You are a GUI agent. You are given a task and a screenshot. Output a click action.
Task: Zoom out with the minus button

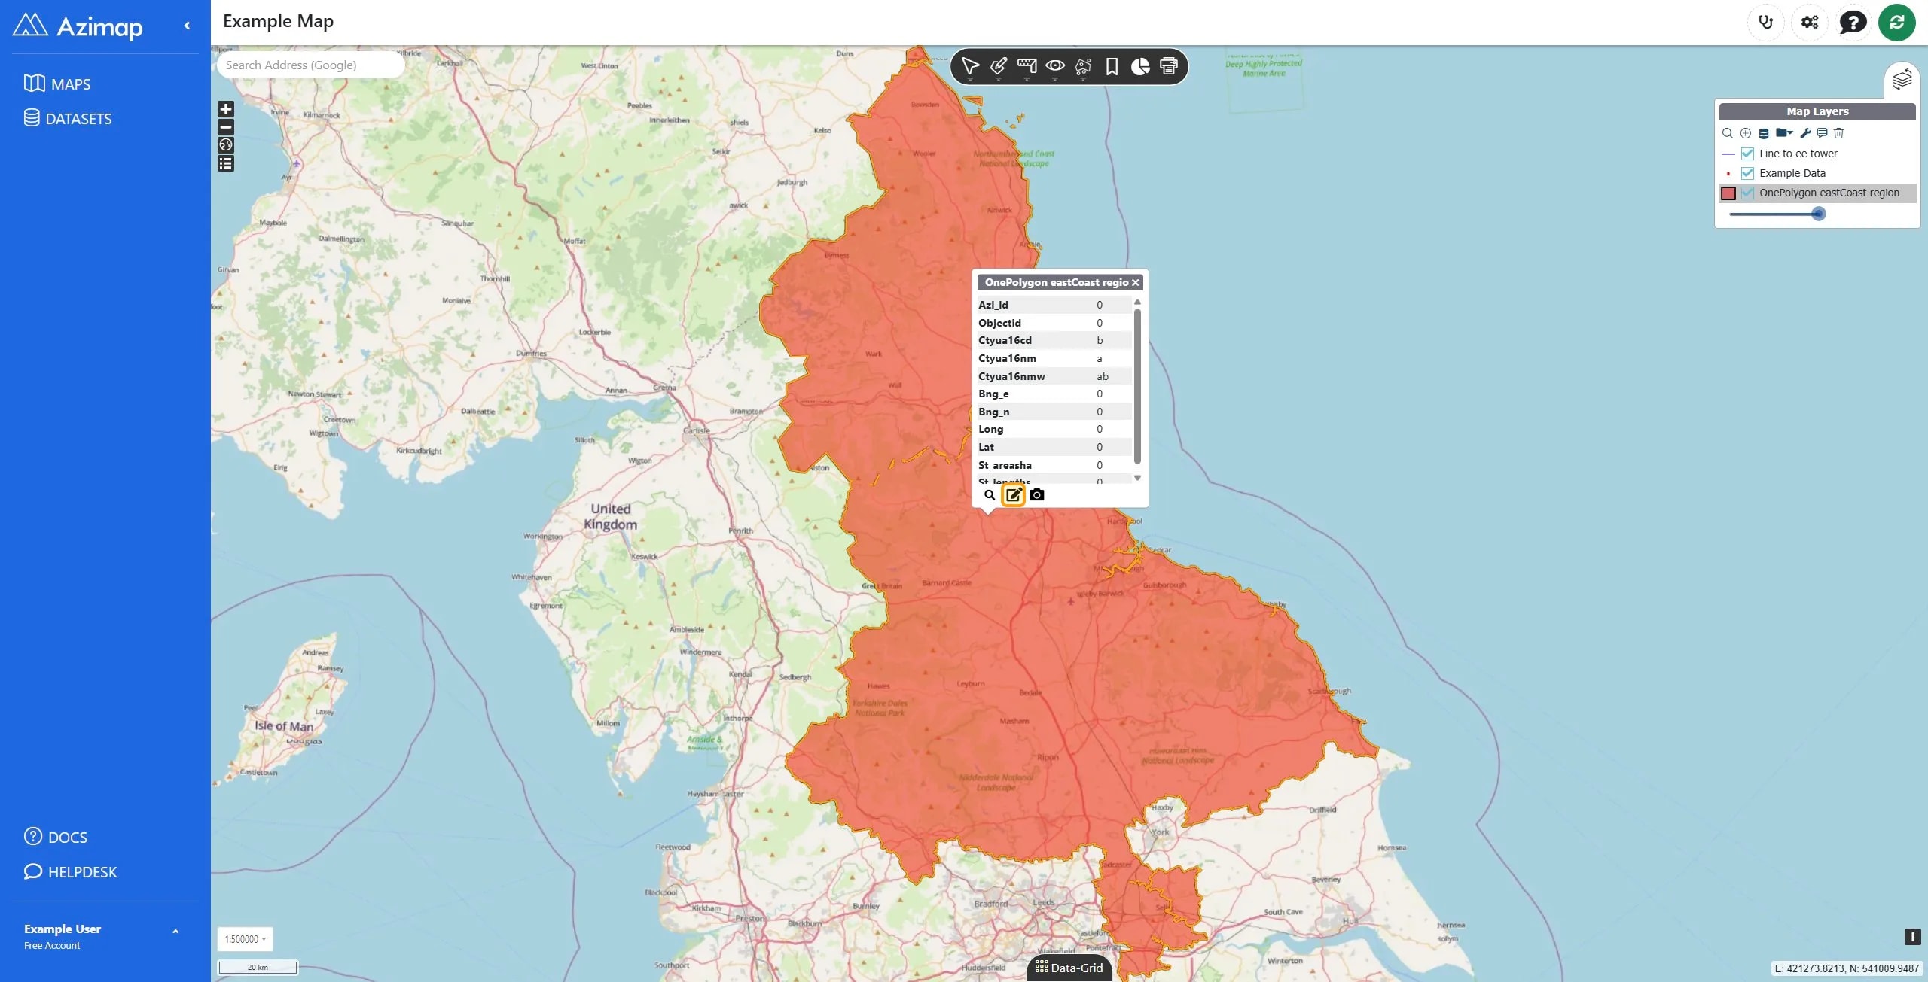(x=226, y=127)
